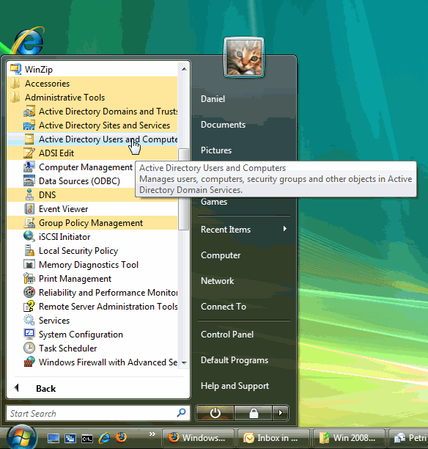Launch the Services gear icon
428x449 pixels.
(x=29, y=320)
